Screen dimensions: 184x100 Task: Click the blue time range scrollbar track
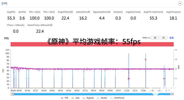92,94
